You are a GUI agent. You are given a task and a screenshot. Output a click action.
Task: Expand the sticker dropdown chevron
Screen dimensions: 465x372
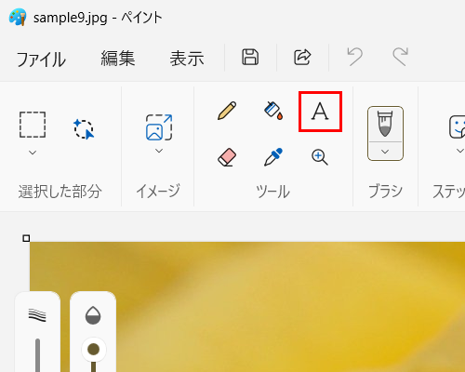pos(460,151)
